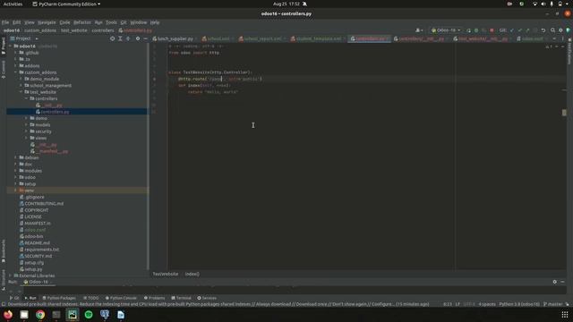Open the Refactor menu

click(82, 22)
